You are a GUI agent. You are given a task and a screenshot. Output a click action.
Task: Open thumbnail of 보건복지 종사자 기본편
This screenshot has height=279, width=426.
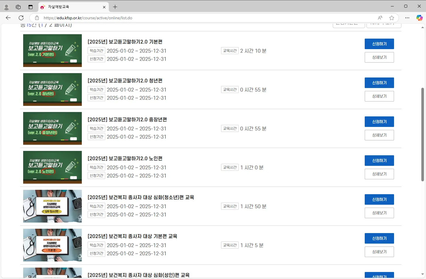point(52,245)
